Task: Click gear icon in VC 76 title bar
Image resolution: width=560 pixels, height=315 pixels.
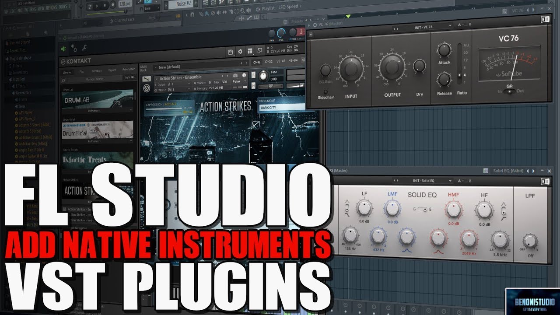Action: [x=314, y=24]
